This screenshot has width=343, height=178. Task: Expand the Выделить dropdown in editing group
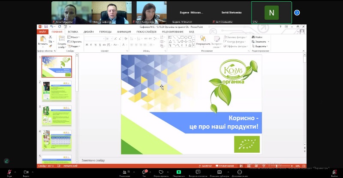point(261,46)
